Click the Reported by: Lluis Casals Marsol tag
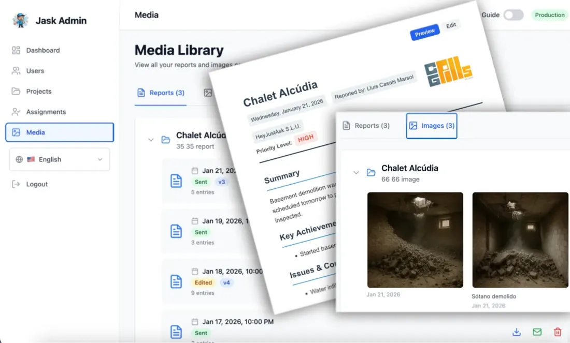The width and height of the screenshot is (570, 343). coord(374,87)
